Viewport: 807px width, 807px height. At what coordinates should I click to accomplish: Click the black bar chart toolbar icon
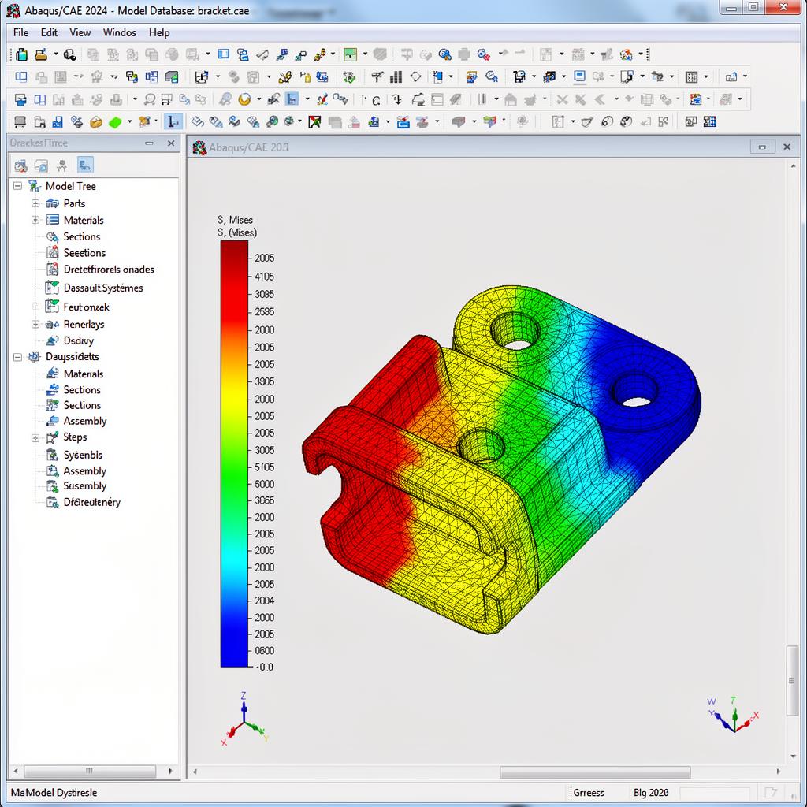click(x=396, y=76)
